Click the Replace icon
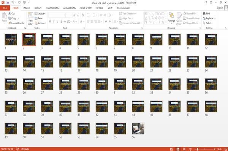 click(204, 18)
